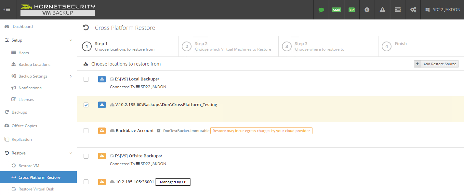The width and height of the screenshot is (464, 195).
Task: Collapse the sidebar with the hamburger arrow icon
Action: point(7,9)
